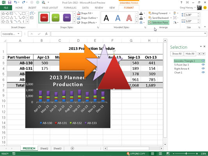The image size is (208, 156).
Task: Click the smiley feedback icon
Action: point(205,8)
